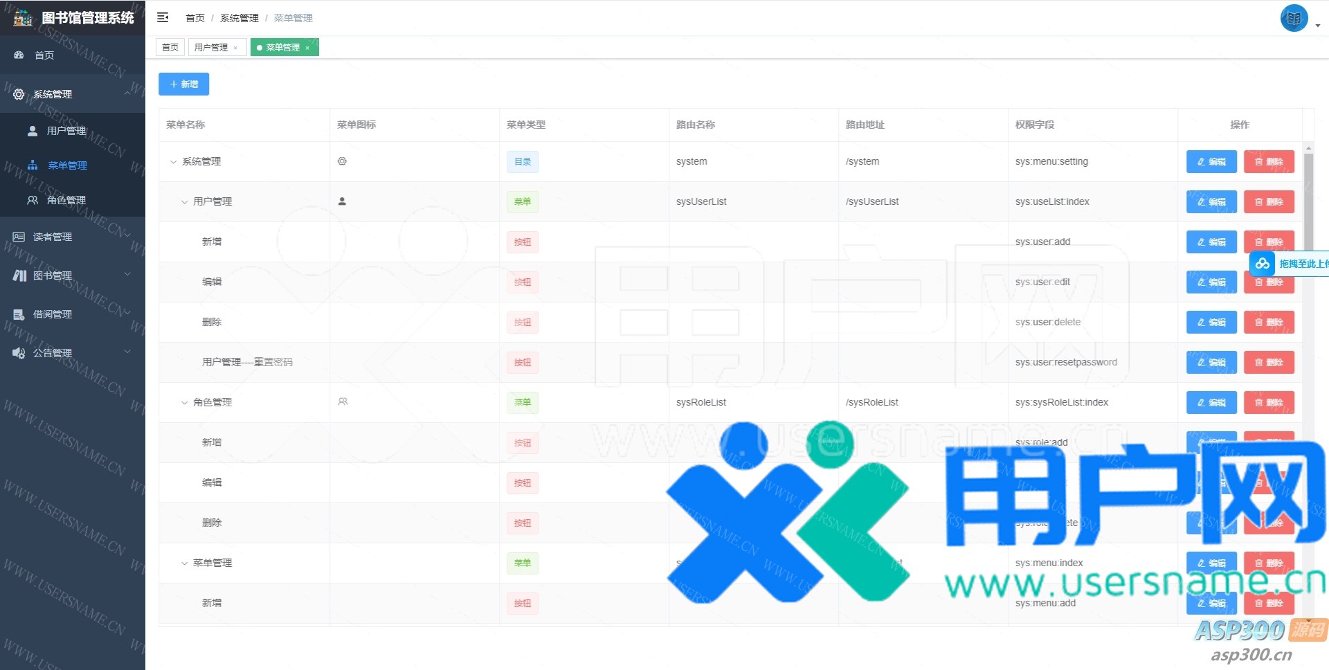This screenshot has height=670, width=1329.
Task: Click the gear icon in the 系统管理 row
Action: (x=342, y=161)
